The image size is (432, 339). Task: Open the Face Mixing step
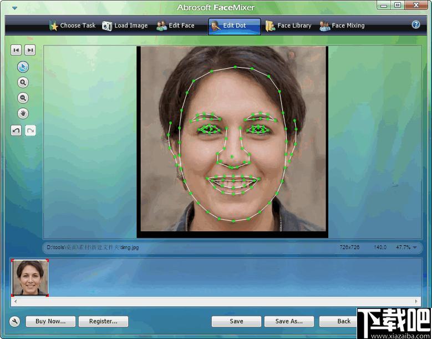pos(342,26)
